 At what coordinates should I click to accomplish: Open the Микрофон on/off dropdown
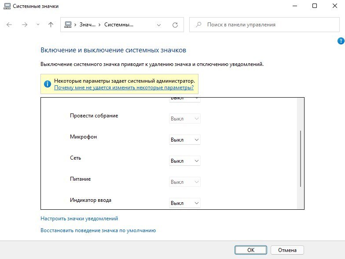pos(185,140)
